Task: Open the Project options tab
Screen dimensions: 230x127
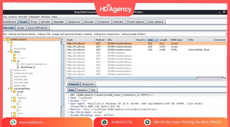Action: (x=136, y=22)
